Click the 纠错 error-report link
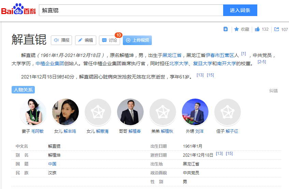289x189 pixels. click(273, 91)
